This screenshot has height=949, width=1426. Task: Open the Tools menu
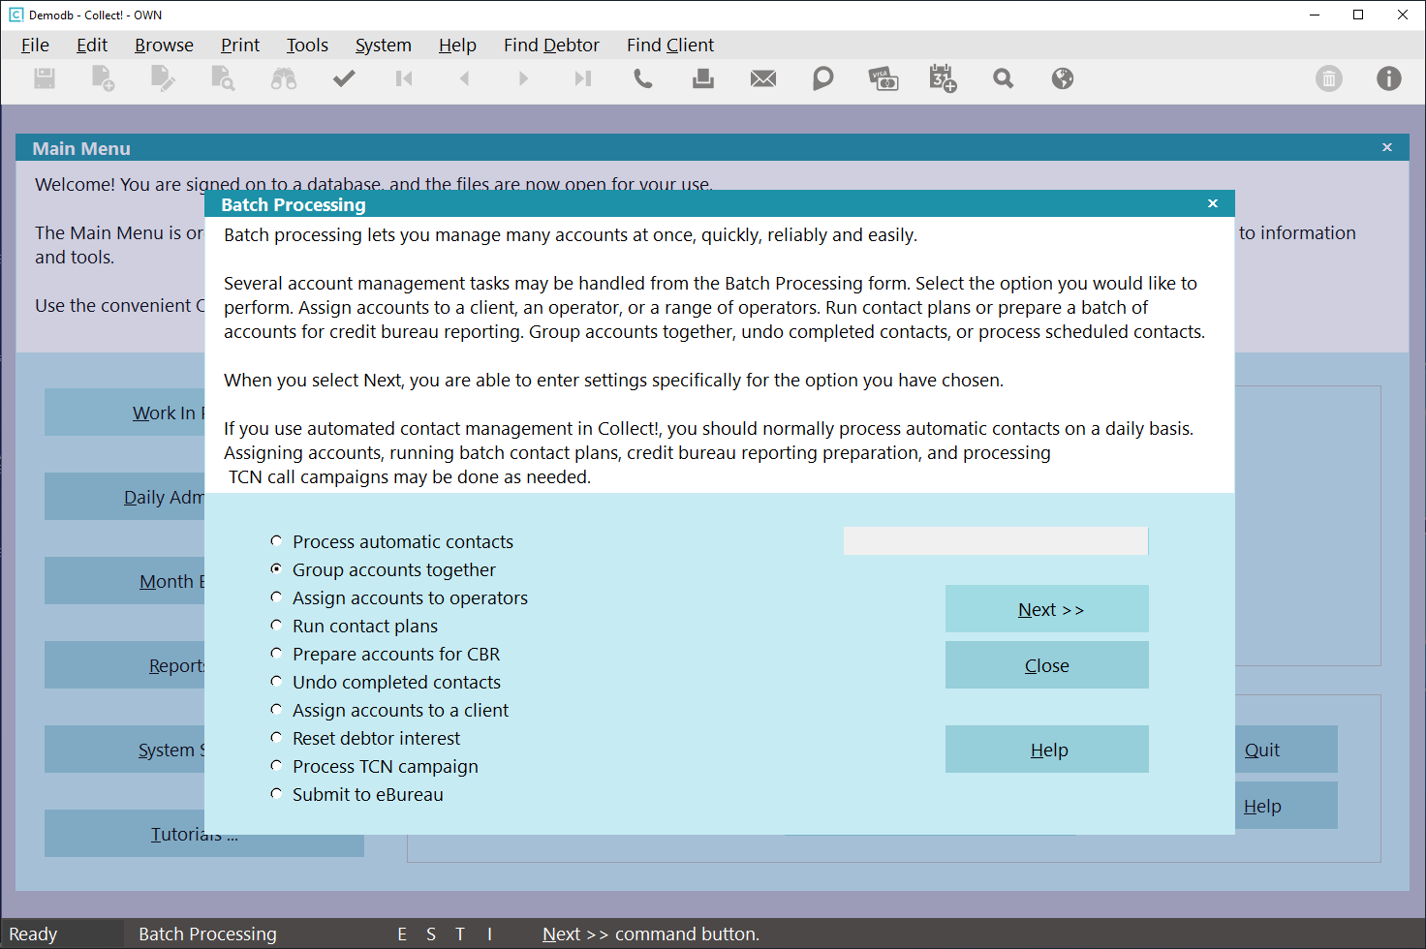pos(307,45)
